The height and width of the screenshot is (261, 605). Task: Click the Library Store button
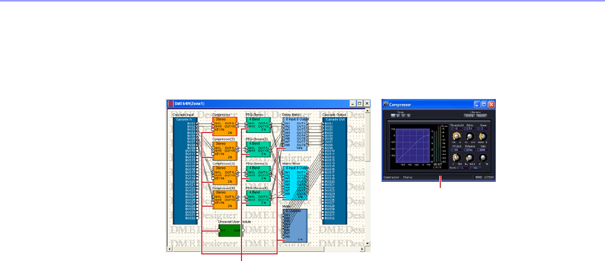pos(469,116)
